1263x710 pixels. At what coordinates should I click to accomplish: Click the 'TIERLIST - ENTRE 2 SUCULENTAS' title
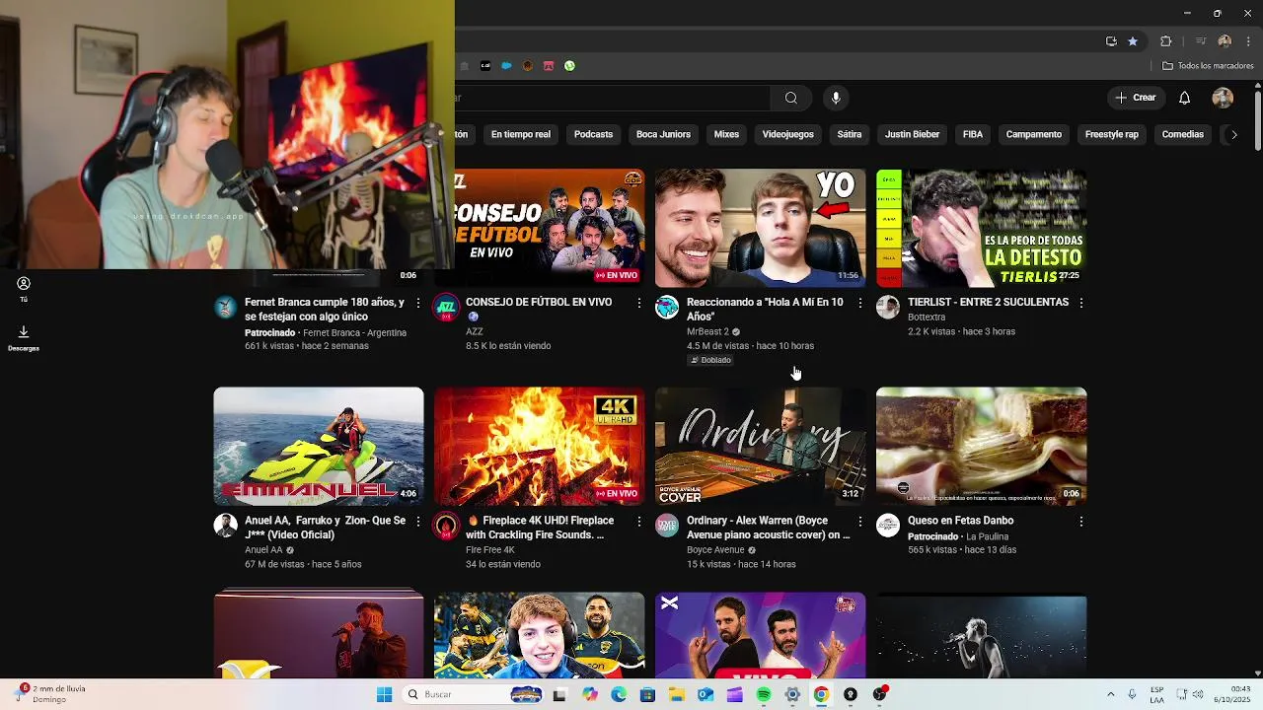tap(988, 303)
